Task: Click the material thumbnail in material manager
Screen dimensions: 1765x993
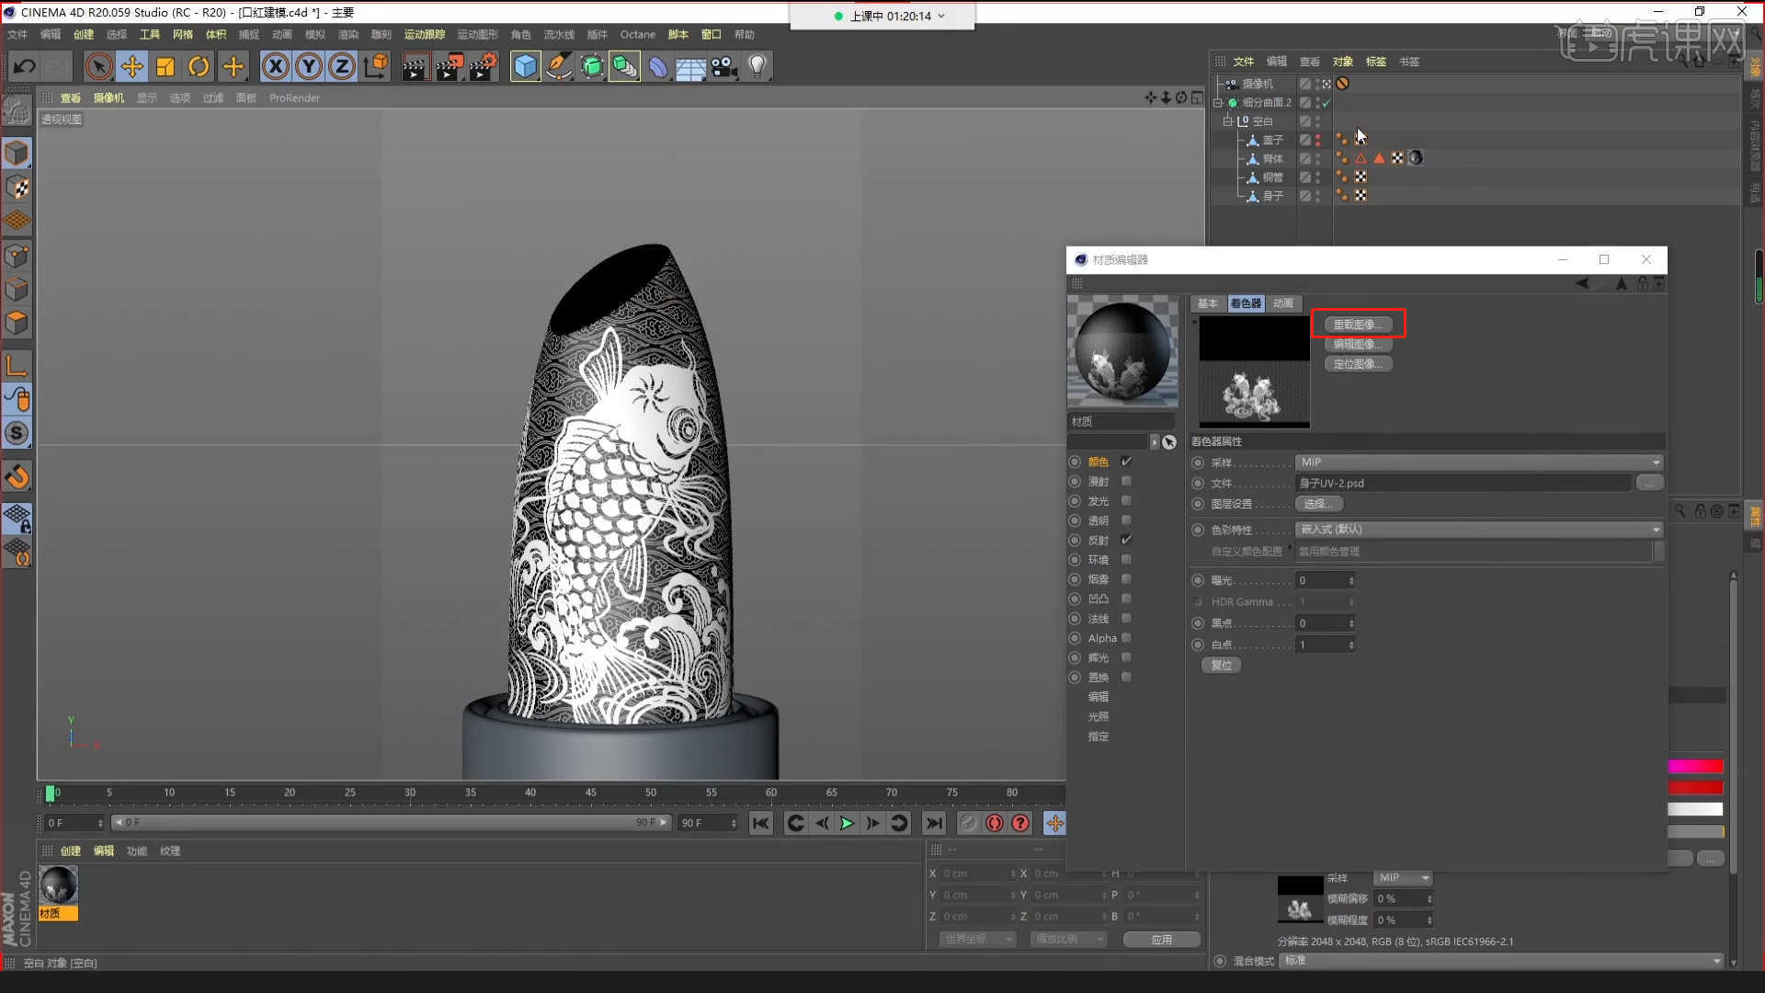Action: coord(58,885)
